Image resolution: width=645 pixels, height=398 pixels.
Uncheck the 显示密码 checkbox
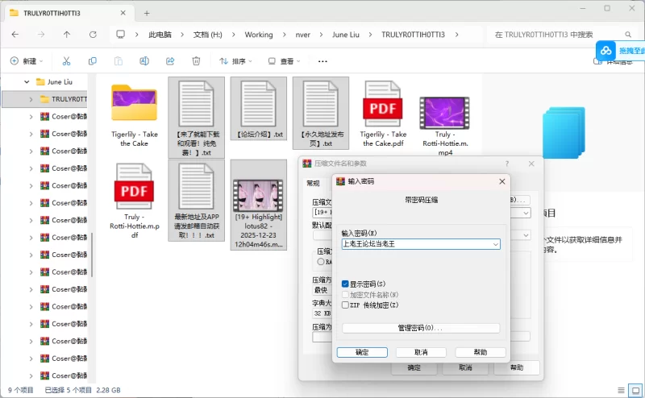346,284
